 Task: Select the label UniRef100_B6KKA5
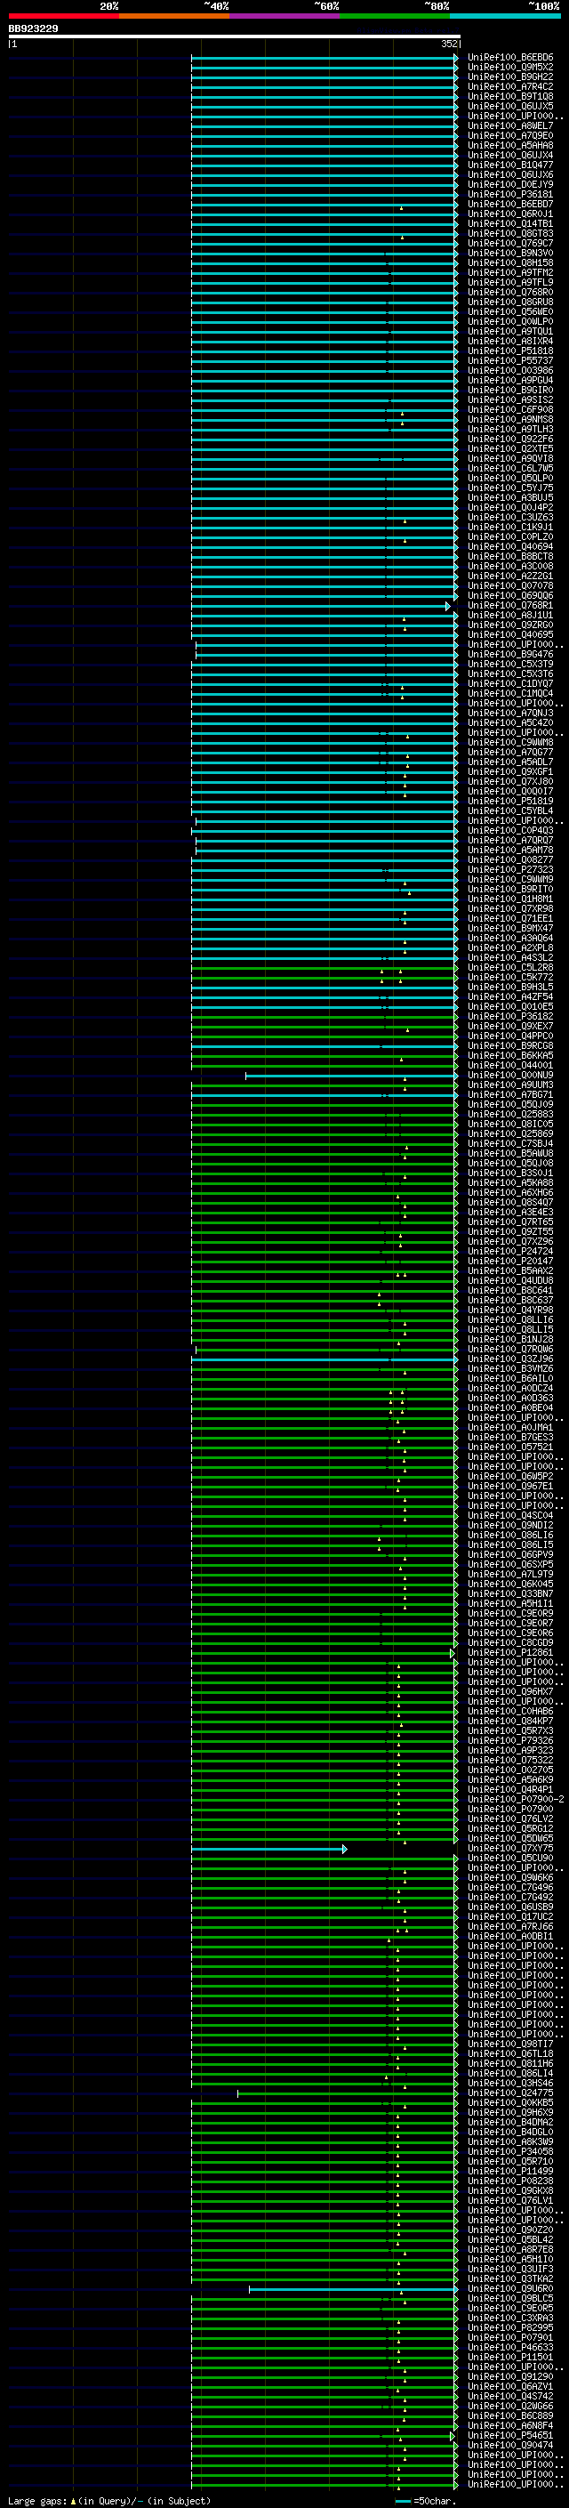point(510,1055)
